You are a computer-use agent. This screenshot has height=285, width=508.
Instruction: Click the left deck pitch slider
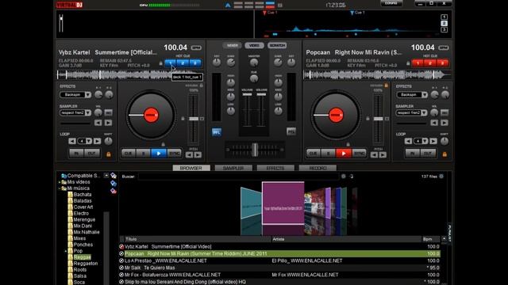[194, 119]
